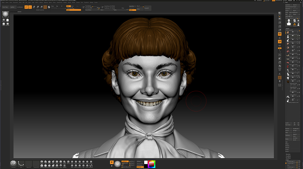
Task: Select the Scale transform icon
Action: [x=38, y=7]
